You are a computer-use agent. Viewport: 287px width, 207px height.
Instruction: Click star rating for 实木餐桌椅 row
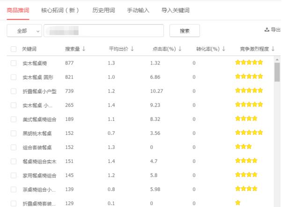tap(249, 63)
